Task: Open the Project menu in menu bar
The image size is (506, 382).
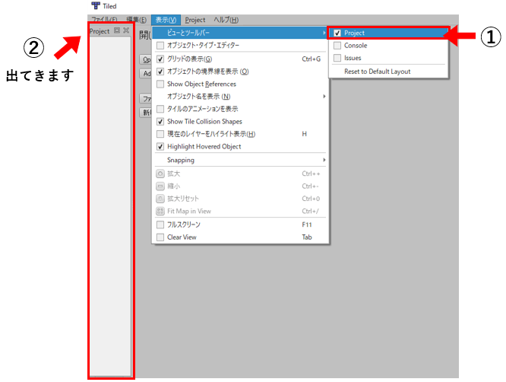Action: point(195,20)
